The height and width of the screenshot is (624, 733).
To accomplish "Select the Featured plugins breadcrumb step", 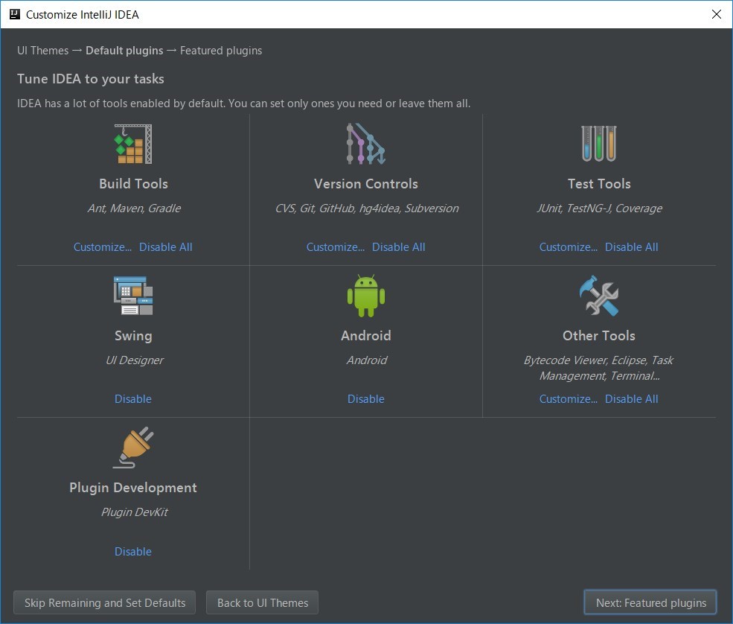I will coord(221,51).
